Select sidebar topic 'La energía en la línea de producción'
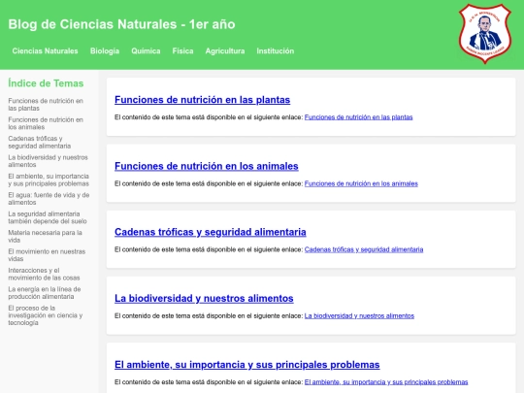This screenshot has height=393, width=524. [45, 293]
